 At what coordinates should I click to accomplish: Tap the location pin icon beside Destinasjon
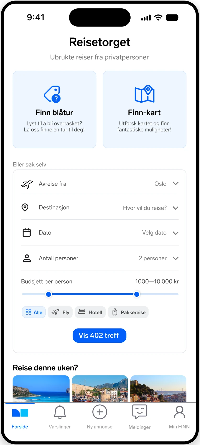[x=25, y=207]
